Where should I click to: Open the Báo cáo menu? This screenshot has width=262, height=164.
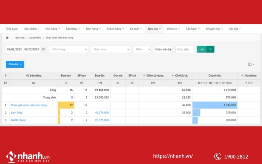pyautogui.click(x=154, y=29)
